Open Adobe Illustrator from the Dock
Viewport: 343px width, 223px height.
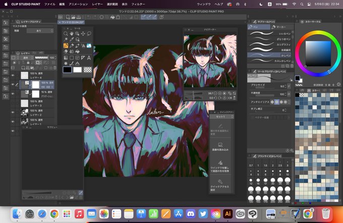click(x=228, y=213)
